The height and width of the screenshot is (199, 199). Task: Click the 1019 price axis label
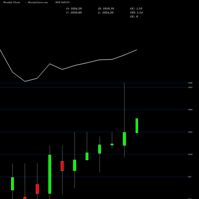pyautogui.click(x=190, y=154)
